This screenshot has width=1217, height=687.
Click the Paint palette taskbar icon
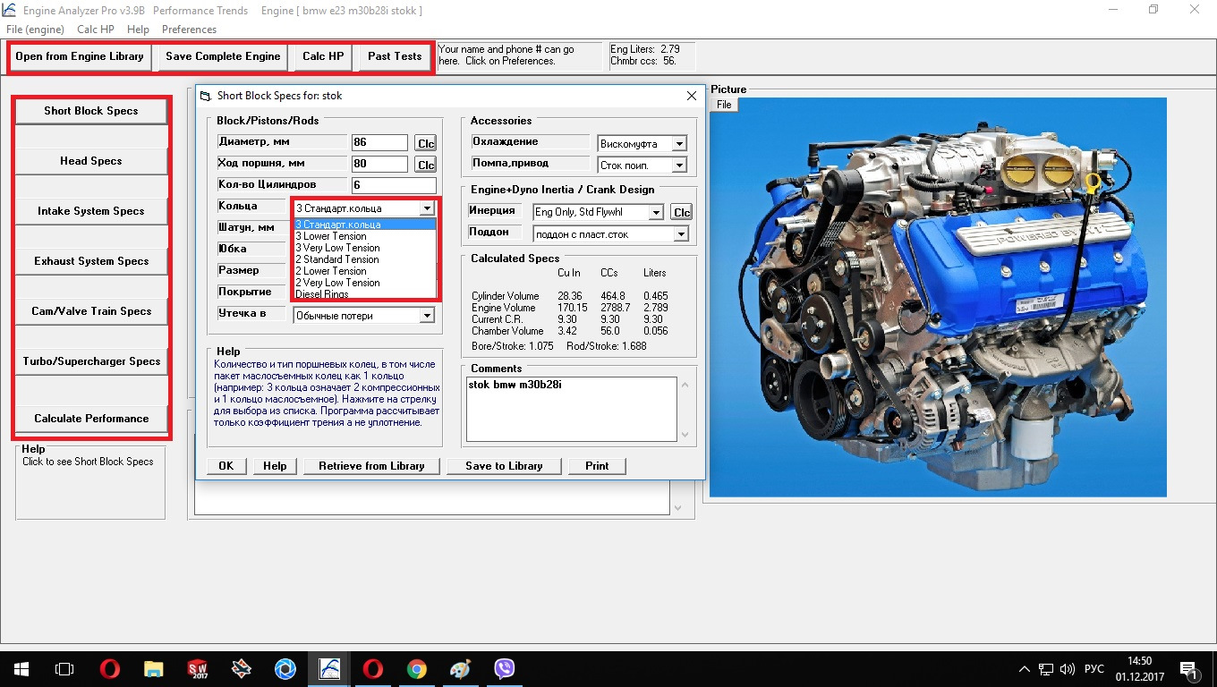461,668
